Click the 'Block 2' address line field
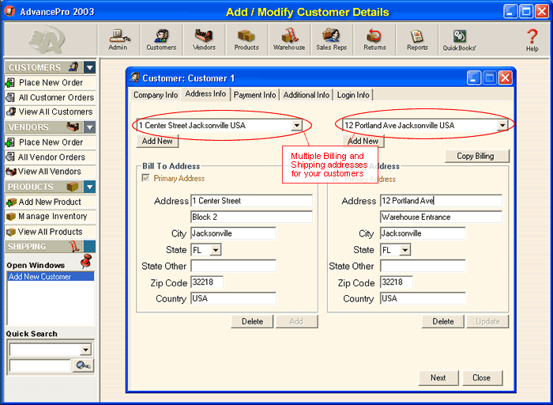This screenshot has height=405, width=553. 251,217
